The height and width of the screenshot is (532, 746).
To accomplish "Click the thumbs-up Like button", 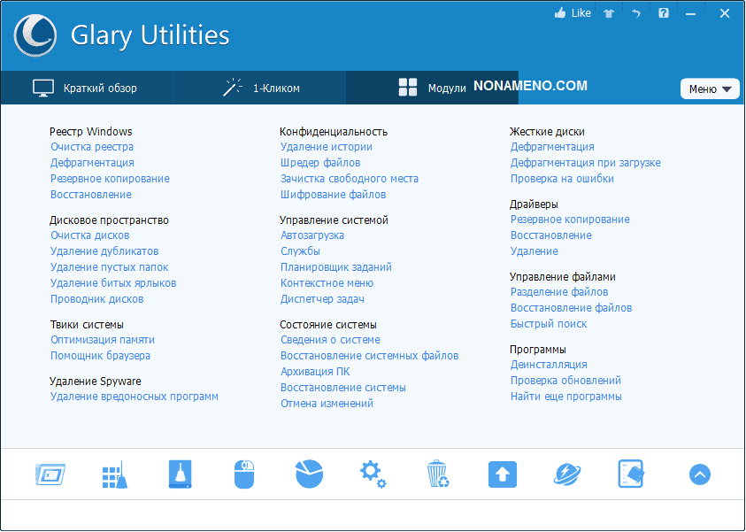I will click(572, 13).
